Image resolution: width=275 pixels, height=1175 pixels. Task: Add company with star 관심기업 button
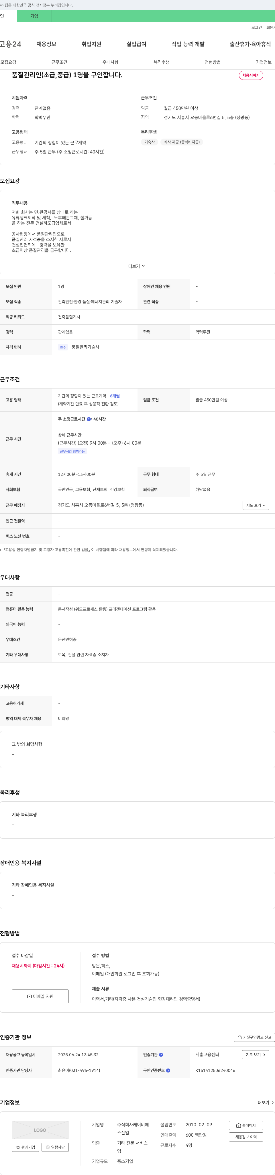tap(25, 1147)
